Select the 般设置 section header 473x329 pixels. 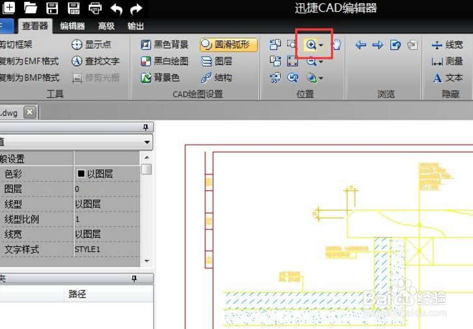[x=36, y=158]
